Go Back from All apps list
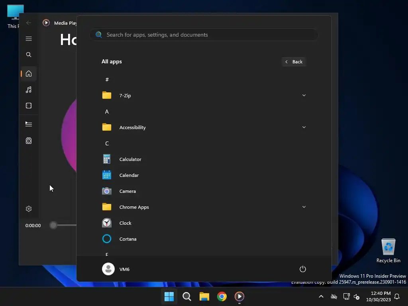Screen dimensions: 408x306 pos(294,62)
